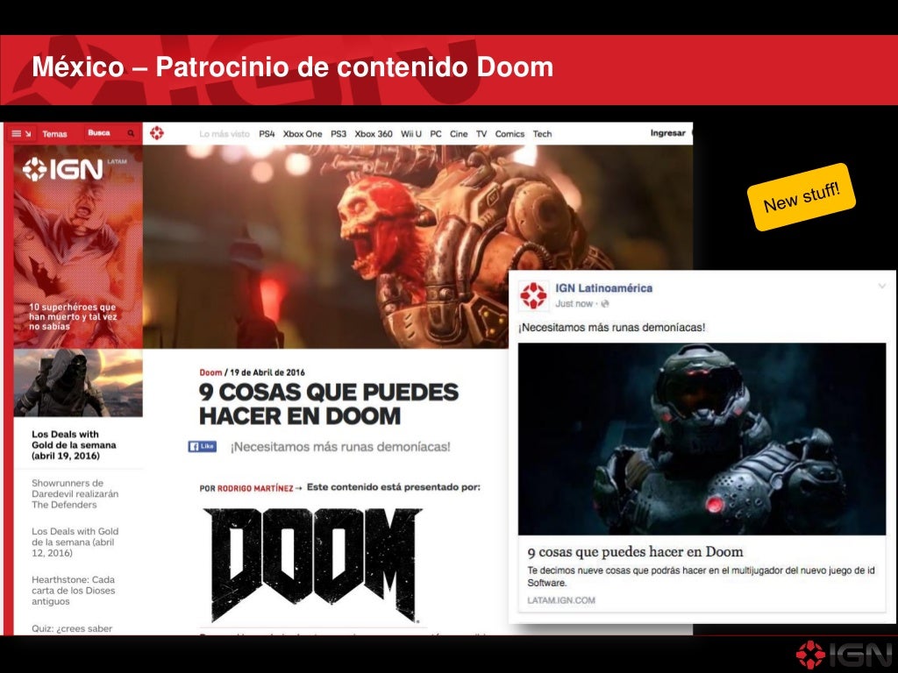Click the search magnifier icon next to Busca

point(132,133)
